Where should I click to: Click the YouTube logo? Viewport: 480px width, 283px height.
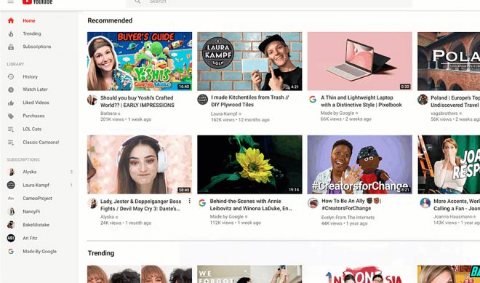tap(37, 2)
